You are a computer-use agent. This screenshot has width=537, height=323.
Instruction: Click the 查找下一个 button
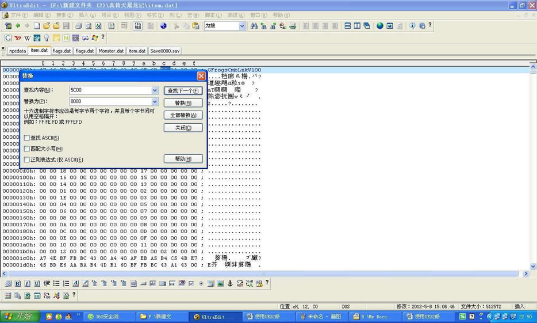183,91
